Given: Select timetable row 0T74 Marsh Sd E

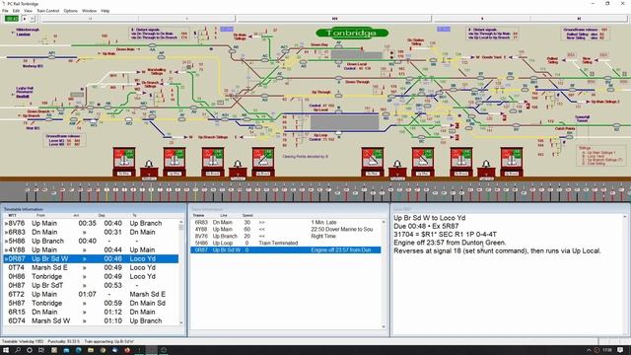Looking at the screenshot, I should 91,267.
